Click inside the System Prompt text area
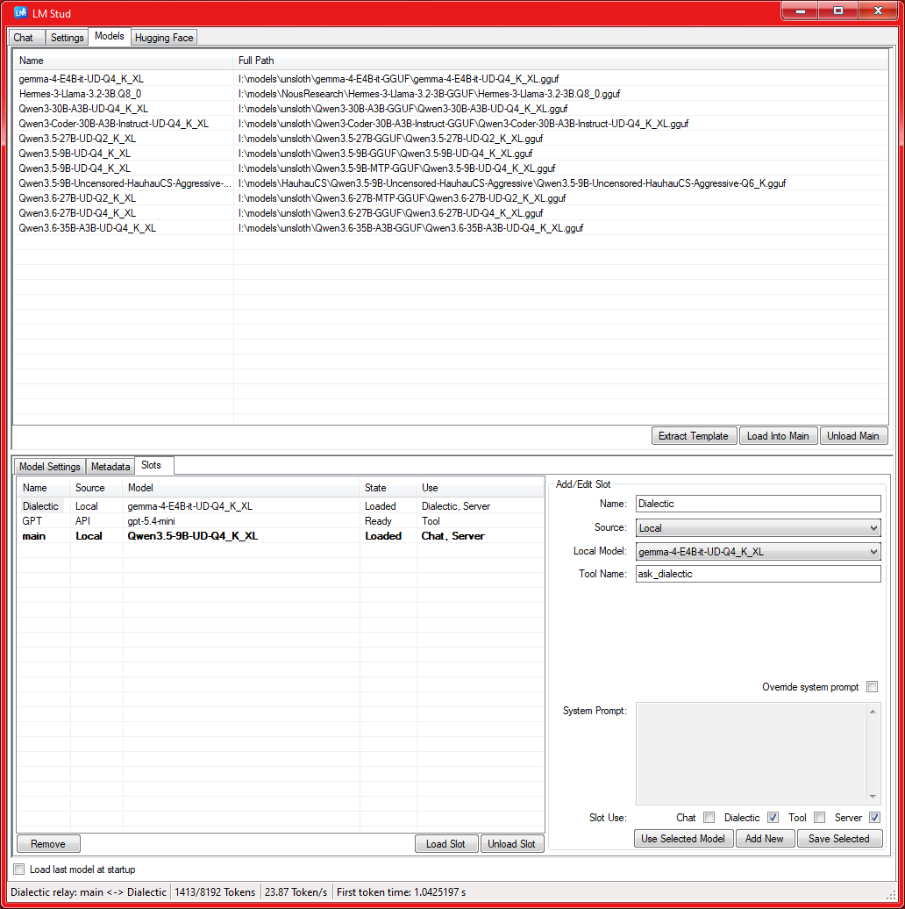 [752, 754]
